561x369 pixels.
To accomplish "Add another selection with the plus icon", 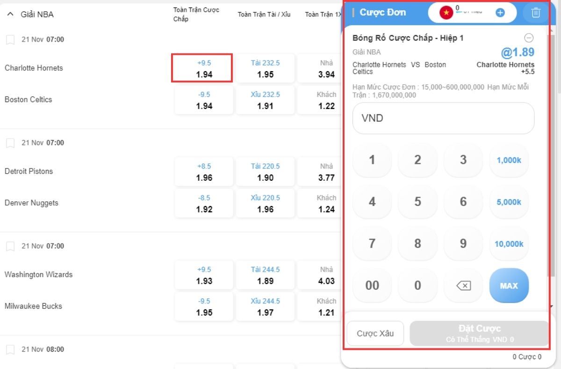I will click(500, 13).
